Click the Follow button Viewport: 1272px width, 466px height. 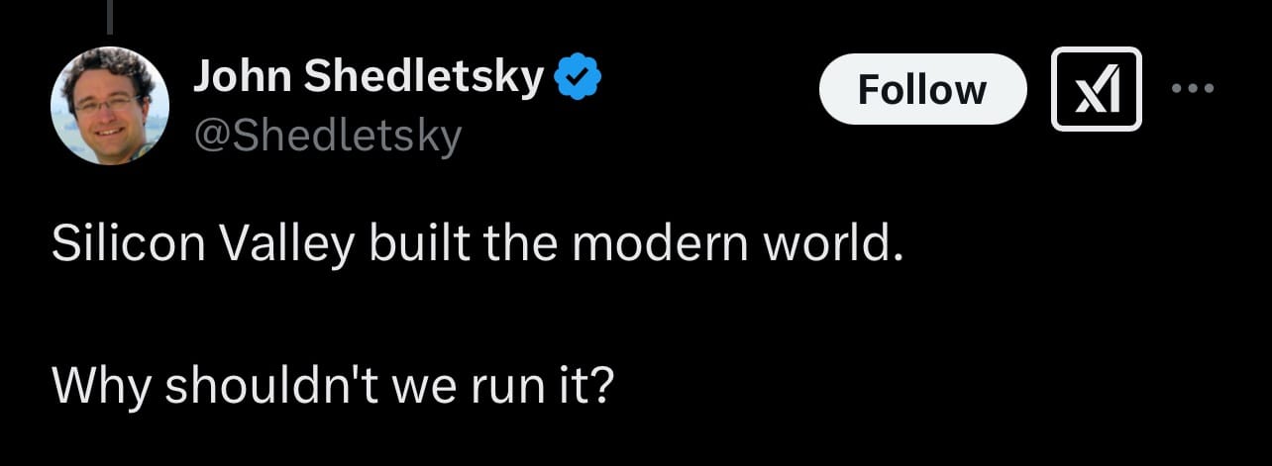point(922,89)
